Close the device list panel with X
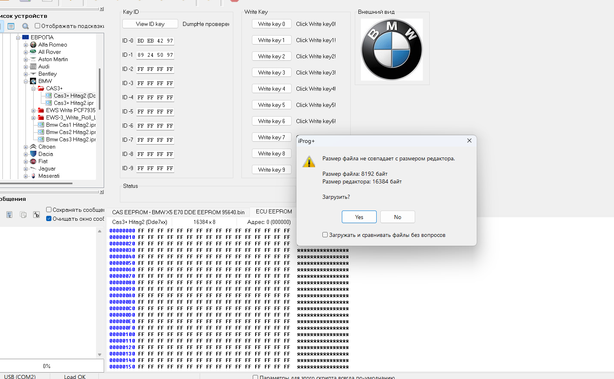This screenshot has width=614, height=379. coord(102,9)
